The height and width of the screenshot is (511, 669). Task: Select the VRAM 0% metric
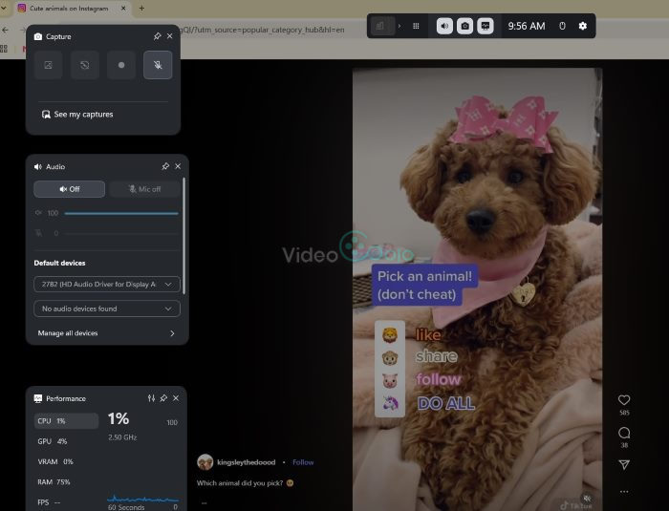66,461
